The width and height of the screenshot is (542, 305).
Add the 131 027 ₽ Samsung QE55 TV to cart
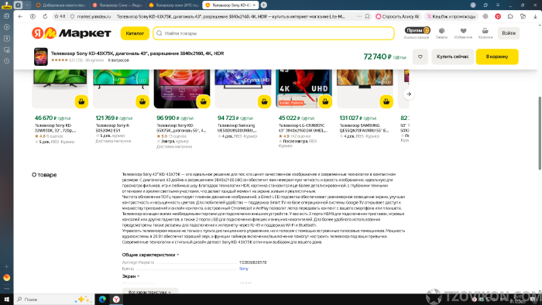[386, 101]
